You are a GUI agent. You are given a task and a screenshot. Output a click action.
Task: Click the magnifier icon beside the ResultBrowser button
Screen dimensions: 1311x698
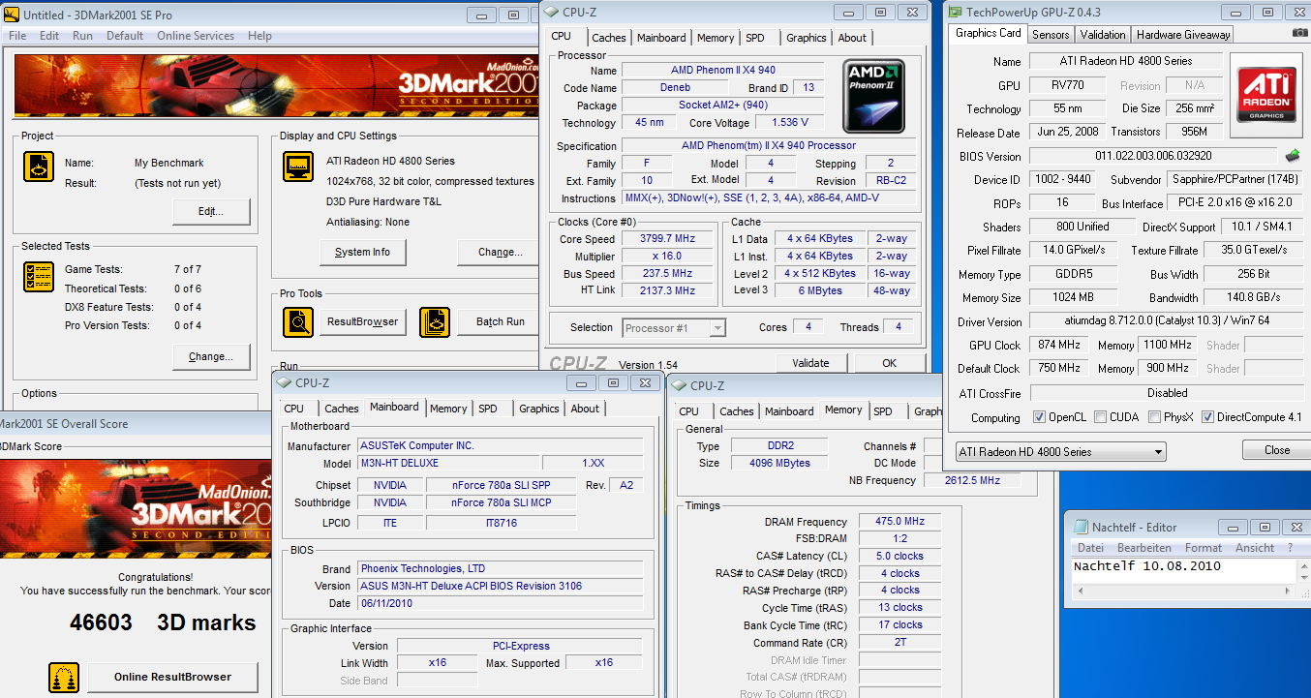298,321
